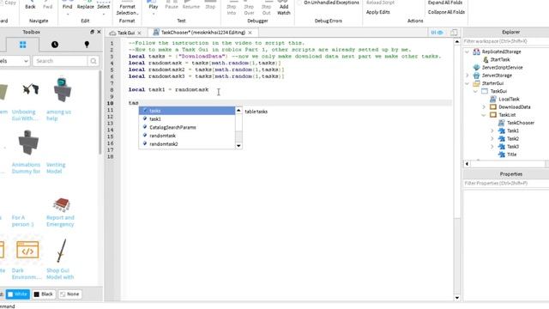The image size is (549, 309).
Task: Click the Find tool in ribbon
Action: tap(67, 6)
